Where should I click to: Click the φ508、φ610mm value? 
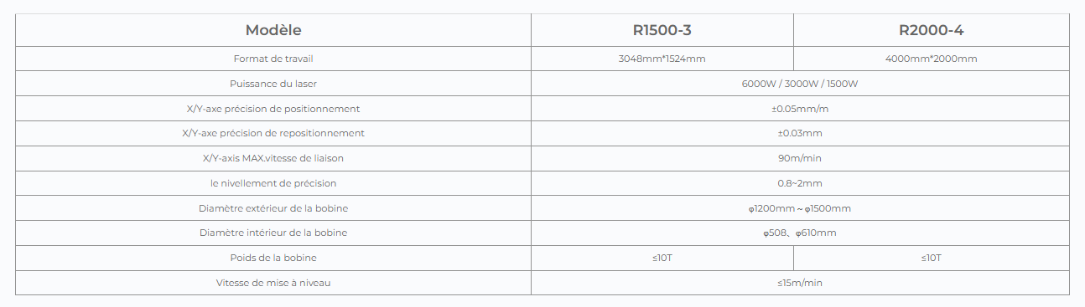800,233
